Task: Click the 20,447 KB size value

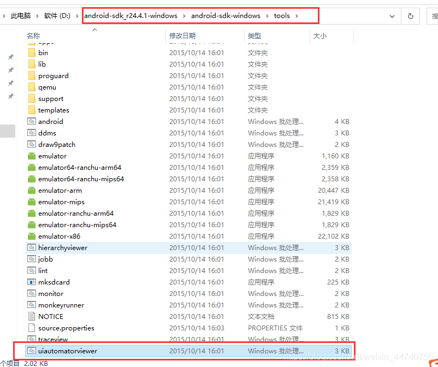Action: (x=334, y=191)
